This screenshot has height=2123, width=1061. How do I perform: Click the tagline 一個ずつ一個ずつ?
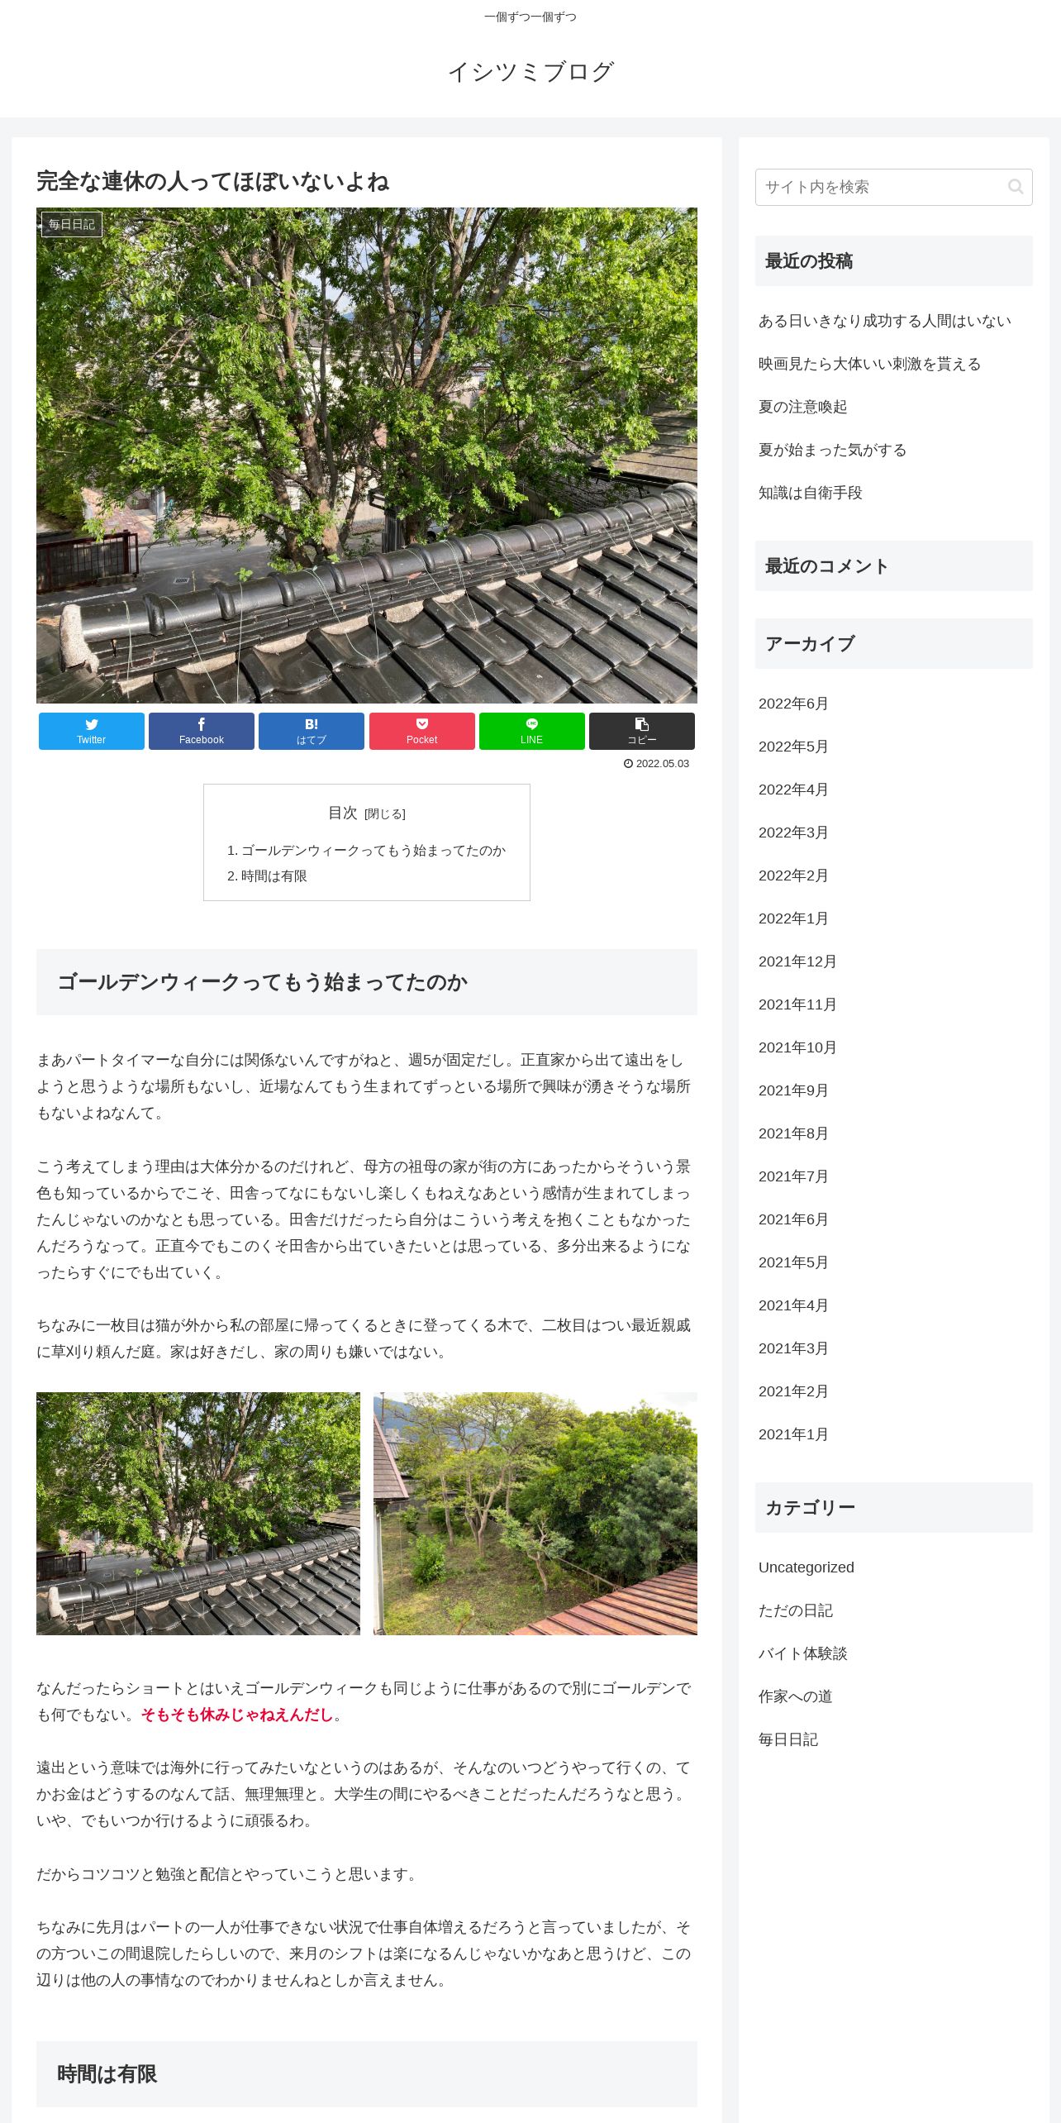[x=530, y=17]
